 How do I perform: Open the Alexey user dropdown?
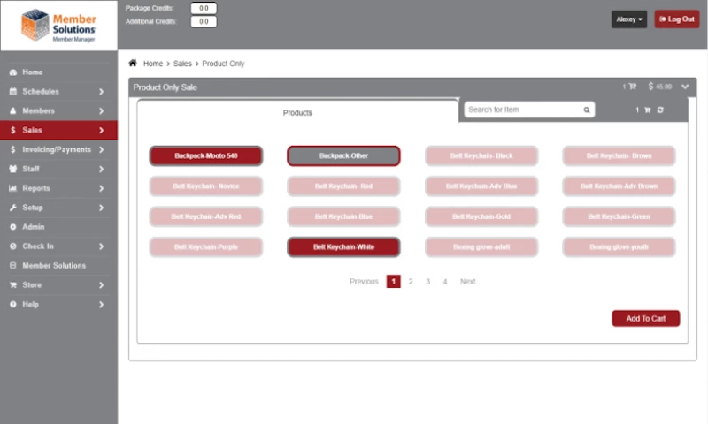(x=628, y=19)
